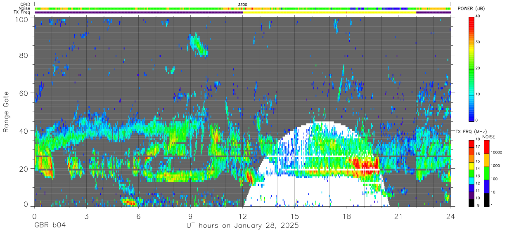The width and height of the screenshot is (507, 234).
Task: Click the x-axis hour tick '18'
Action: [347, 216]
